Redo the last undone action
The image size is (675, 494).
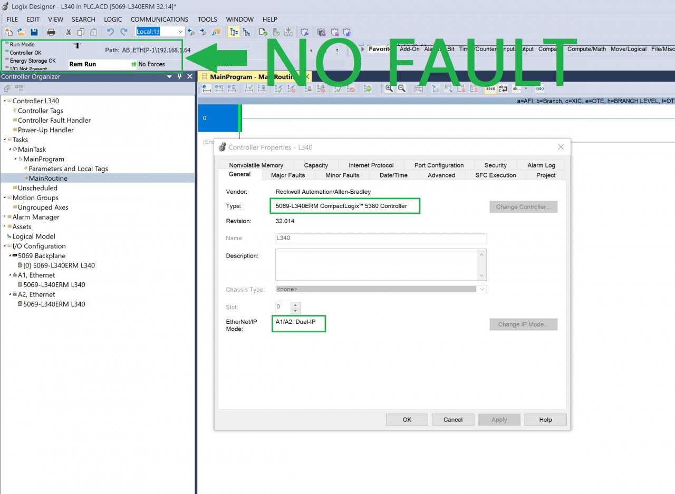pyautogui.click(x=124, y=32)
